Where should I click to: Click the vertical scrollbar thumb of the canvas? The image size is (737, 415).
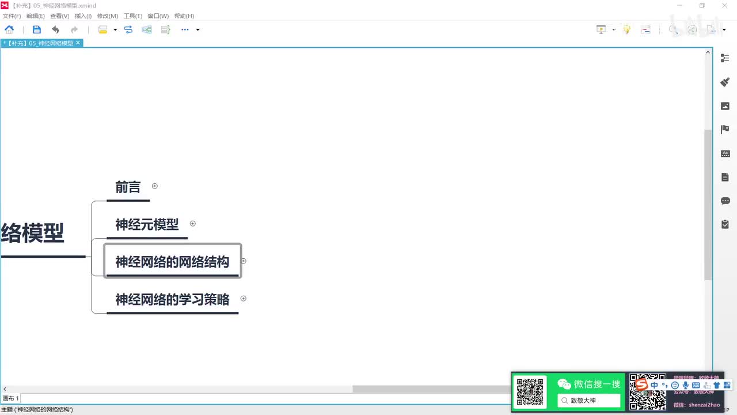click(x=708, y=205)
